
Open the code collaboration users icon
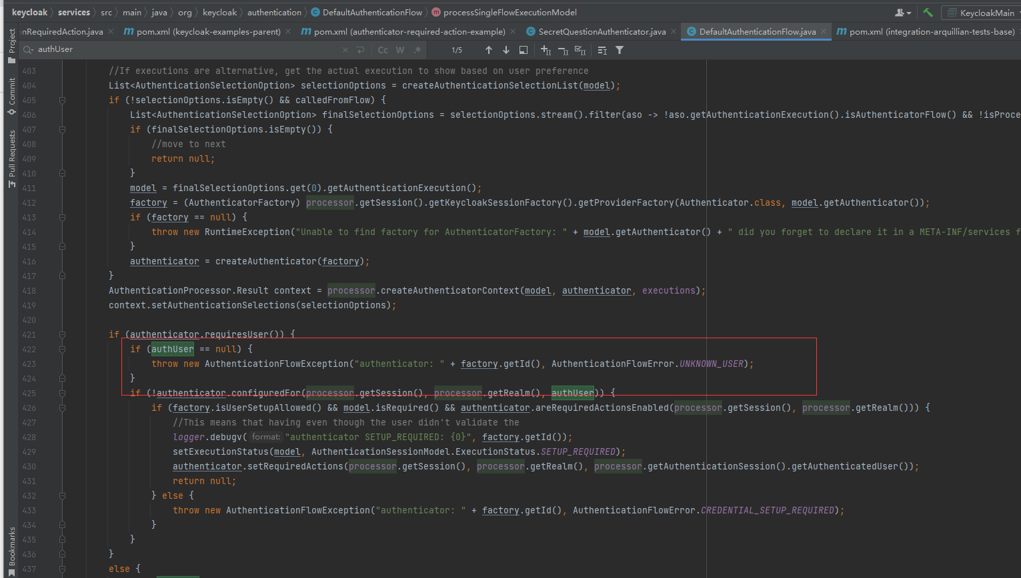(900, 12)
